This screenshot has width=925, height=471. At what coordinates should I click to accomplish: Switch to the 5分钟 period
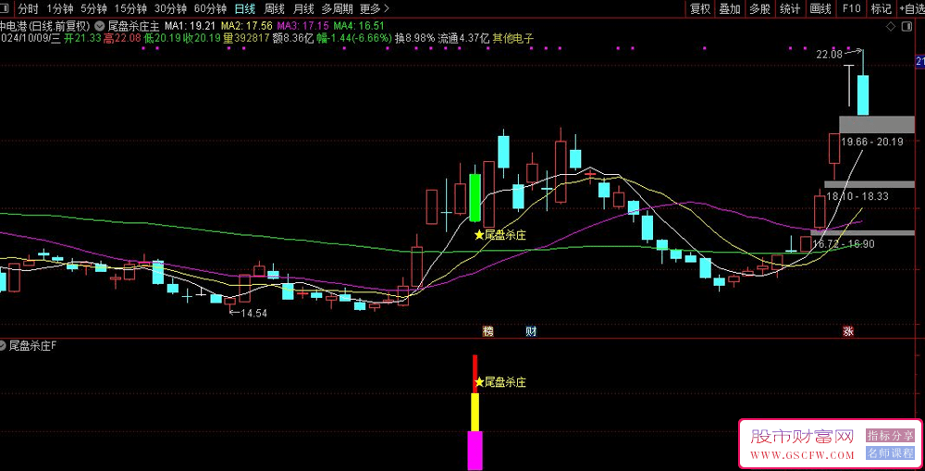[93, 8]
